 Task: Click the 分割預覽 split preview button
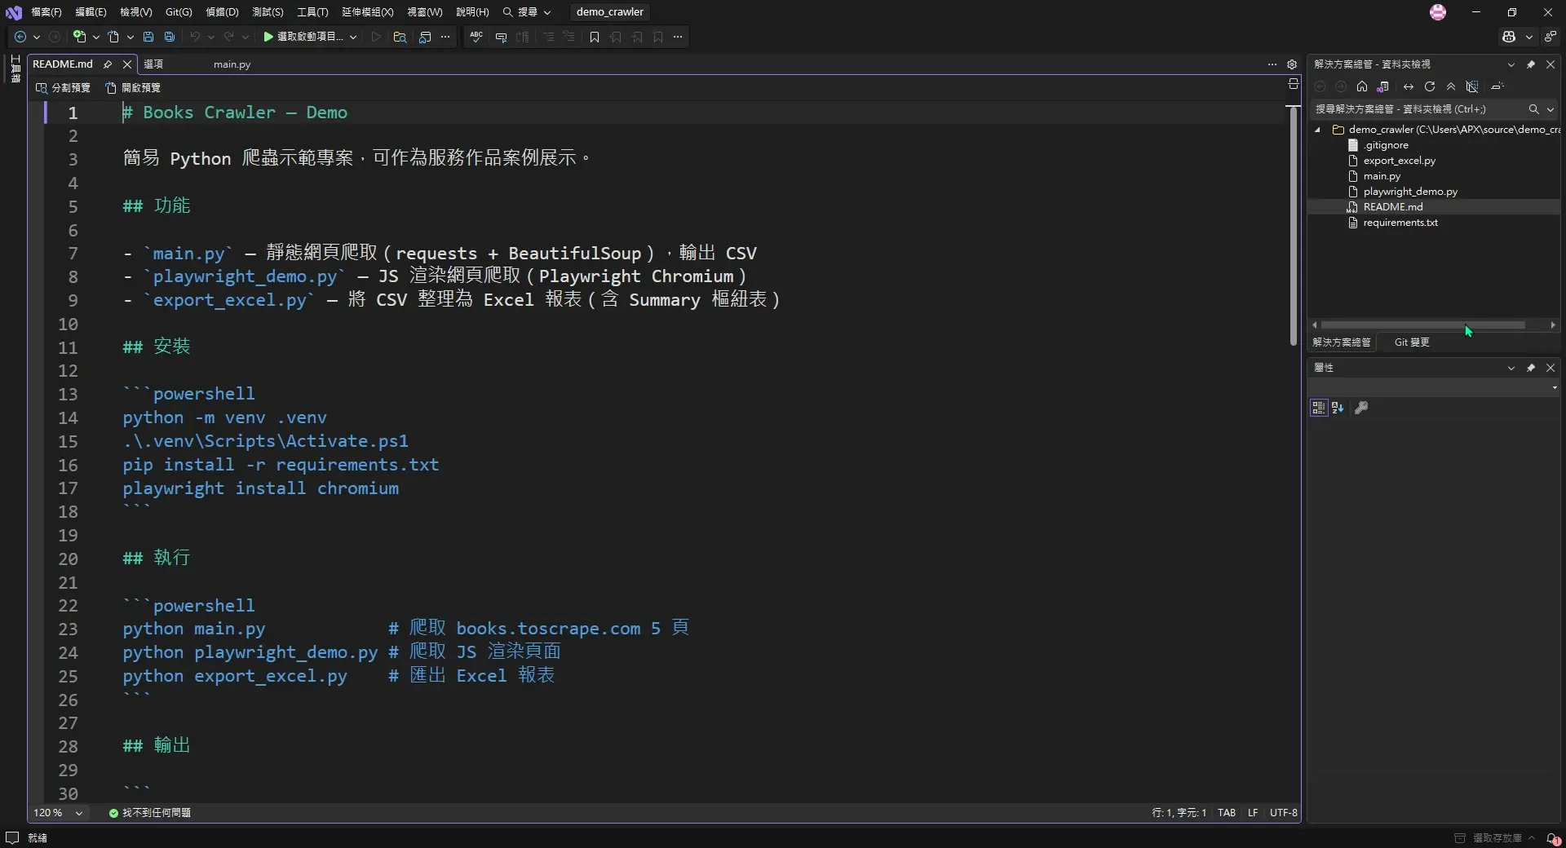click(x=63, y=87)
